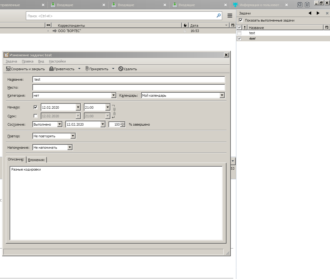This screenshot has height=279, width=330.
Task: Expand the Напоминание reminder dropdown
Action: (x=70, y=148)
